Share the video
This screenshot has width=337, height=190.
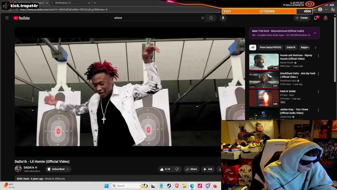(x=191, y=169)
